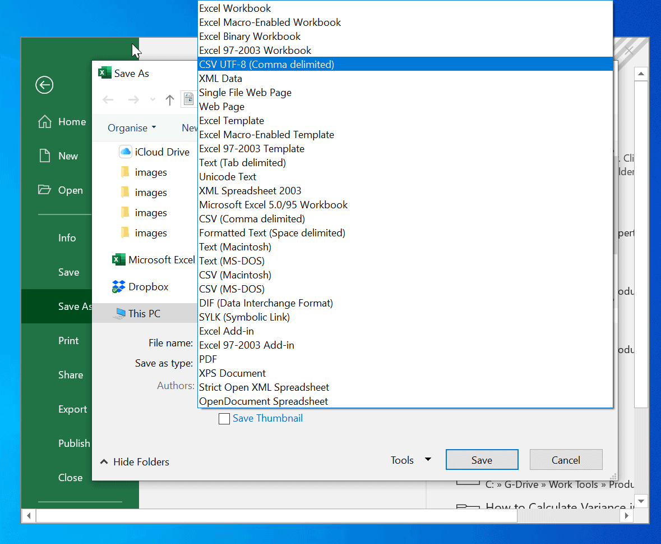Toggle the Save Thumbnail checkbox

224,418
